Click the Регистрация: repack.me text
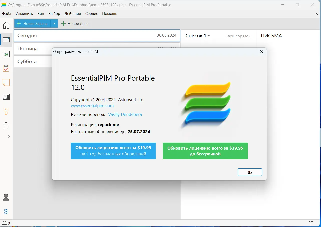The width and height of the screenshot is (321, 227). coord(95,125)
